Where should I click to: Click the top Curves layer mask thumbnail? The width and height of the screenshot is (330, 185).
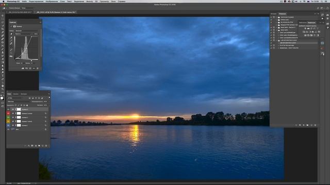click(x=19, y=109)
